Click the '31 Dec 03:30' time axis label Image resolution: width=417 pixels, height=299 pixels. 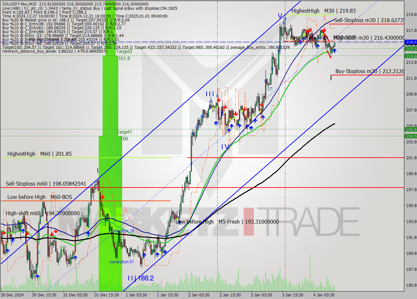point(75,295)
